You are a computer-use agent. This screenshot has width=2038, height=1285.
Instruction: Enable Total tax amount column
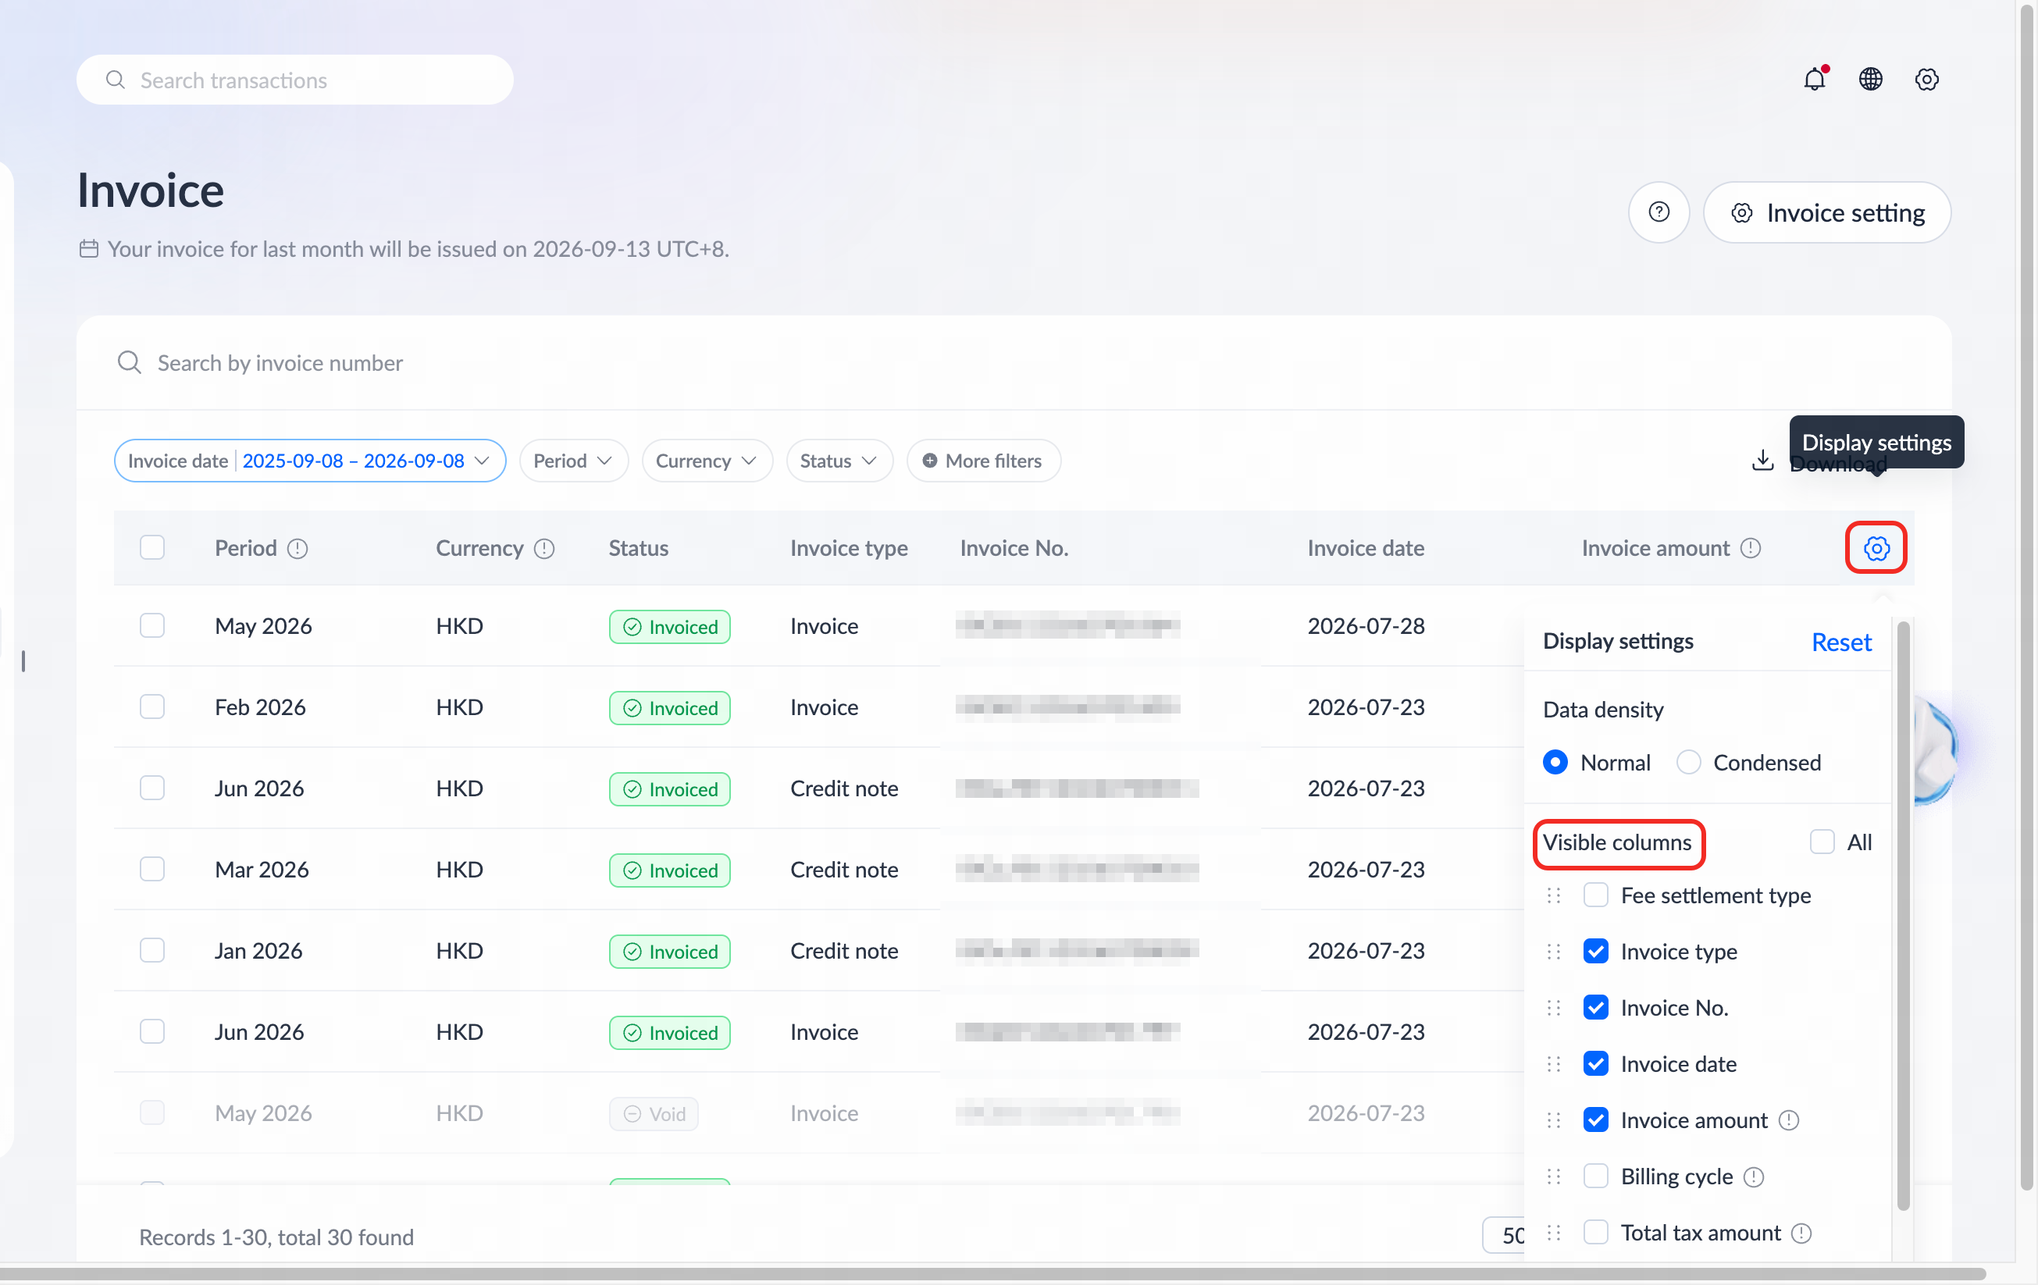tap(1596, 1233)
